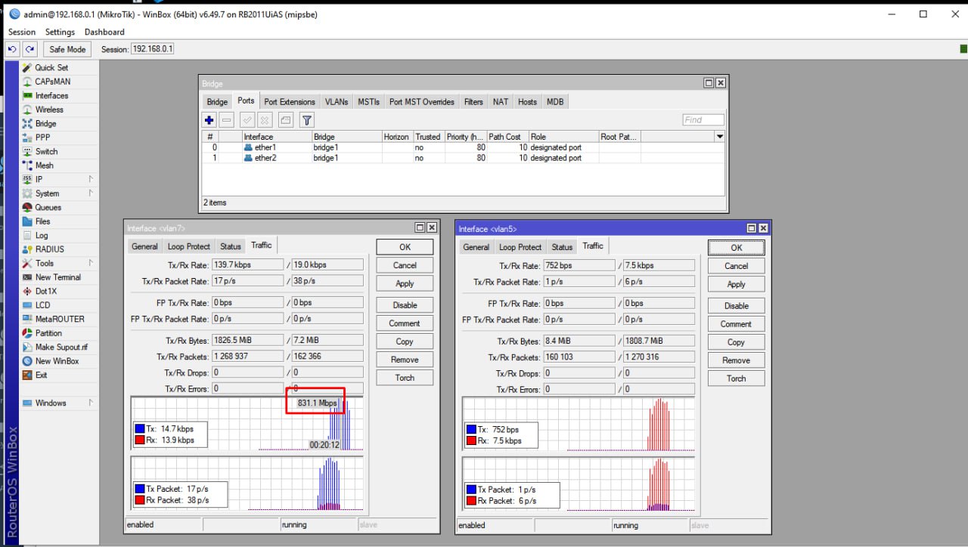Open PPP from the sidebar

point(42,138)
